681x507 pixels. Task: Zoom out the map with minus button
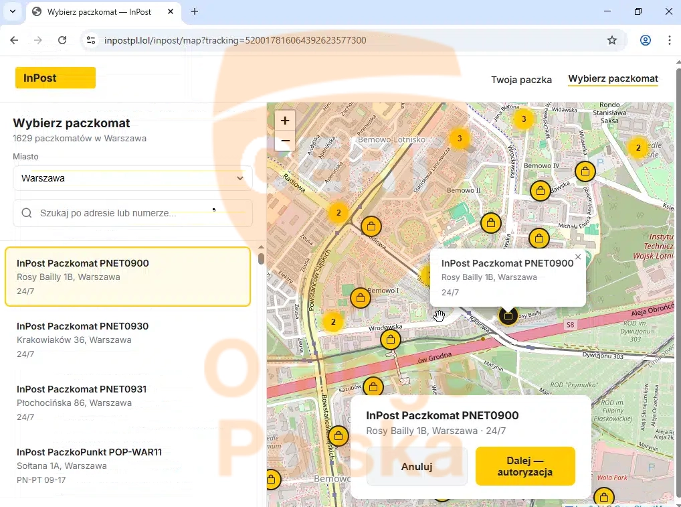(x=285, y=141)
